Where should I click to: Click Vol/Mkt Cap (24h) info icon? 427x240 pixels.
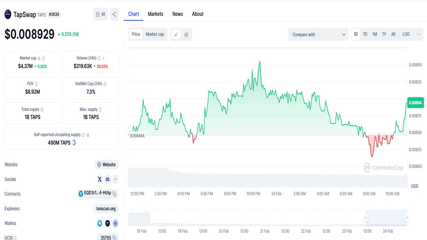(105, 84)
